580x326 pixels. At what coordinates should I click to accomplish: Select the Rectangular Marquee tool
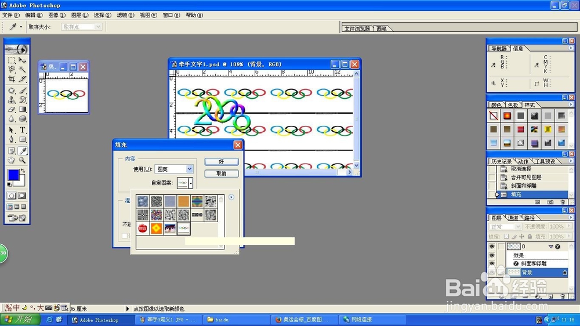click(12, 60)
